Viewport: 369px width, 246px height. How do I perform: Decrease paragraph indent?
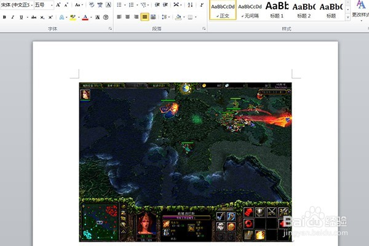pyautogui.click(x=157, y=5)
